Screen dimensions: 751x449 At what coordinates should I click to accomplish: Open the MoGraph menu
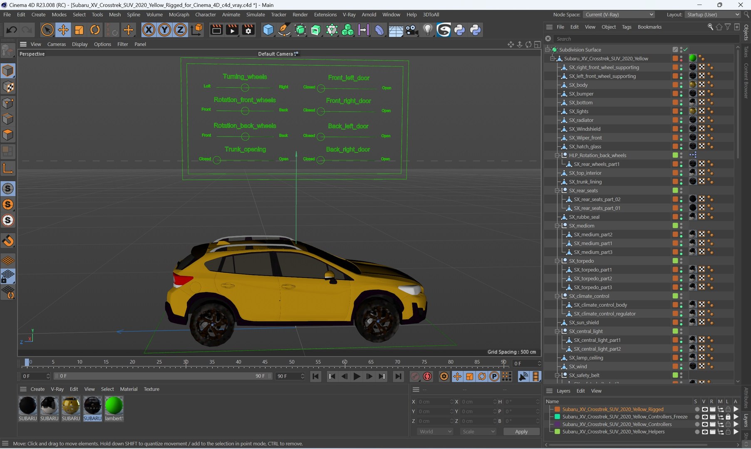179,15
